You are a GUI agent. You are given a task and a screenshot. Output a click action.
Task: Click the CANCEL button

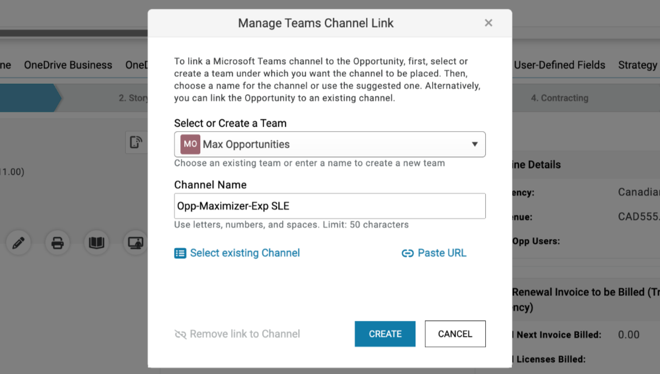[455, 334]
